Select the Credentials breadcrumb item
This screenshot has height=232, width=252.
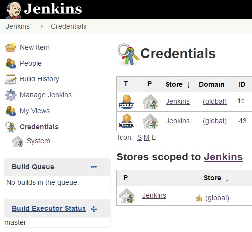(69, 26)
